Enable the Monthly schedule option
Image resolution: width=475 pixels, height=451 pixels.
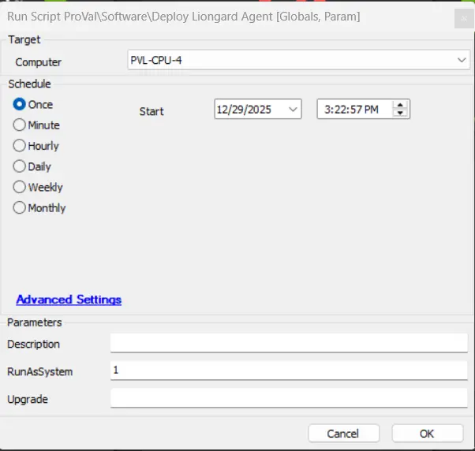[20, 208]
